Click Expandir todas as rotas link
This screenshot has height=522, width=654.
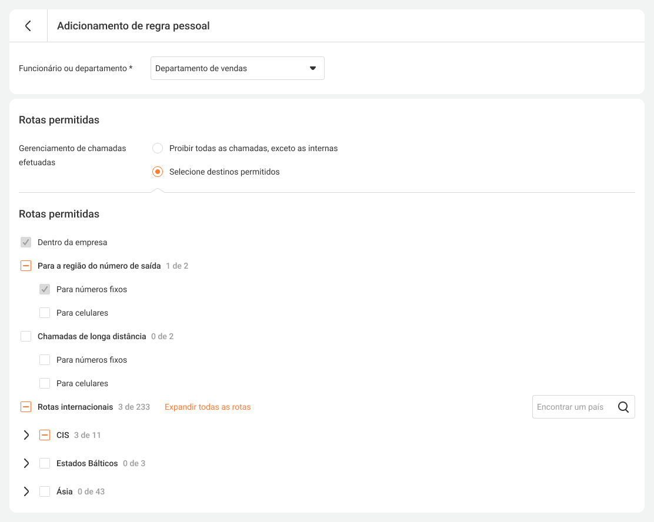click(208, 407)
